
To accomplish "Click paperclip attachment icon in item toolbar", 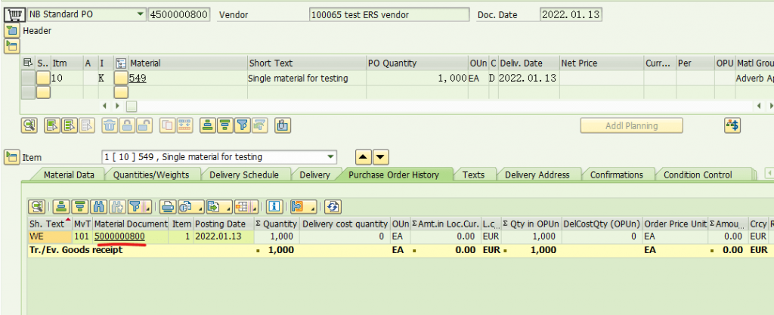I will 283,125.
